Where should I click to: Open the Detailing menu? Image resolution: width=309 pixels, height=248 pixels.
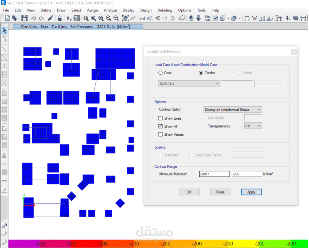tap(165, 10)
